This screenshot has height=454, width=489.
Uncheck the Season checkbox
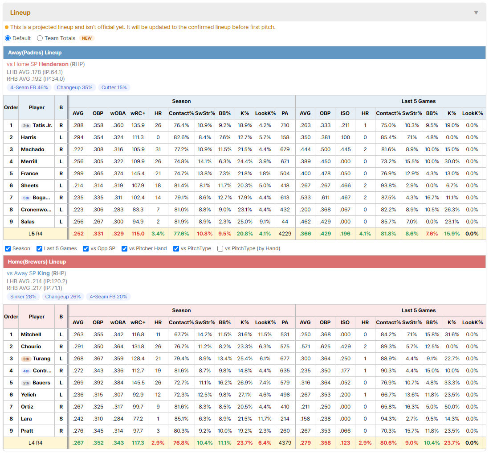(8, 248)
